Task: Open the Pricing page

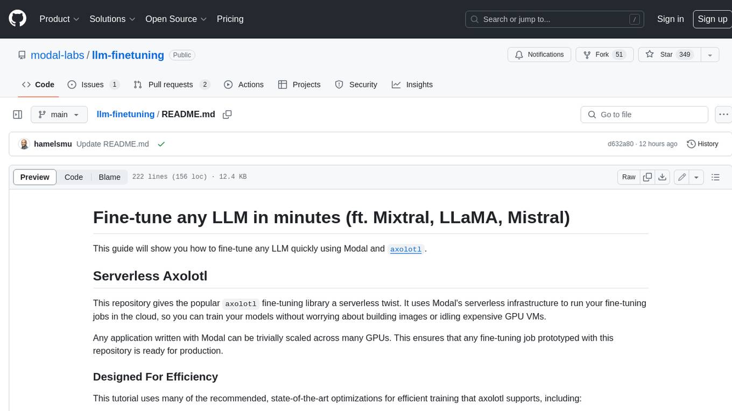Action: click(230, 19)
